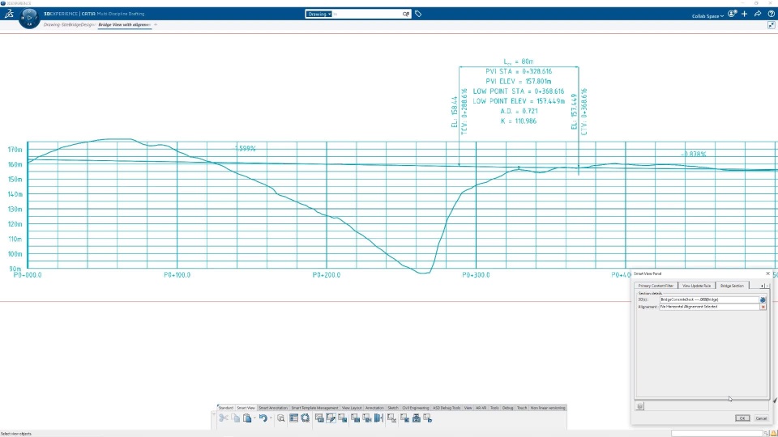Click the expand view icon below the help icon
The height and width of the screenshot is (437, 778).
pyautogui.click(x=771, y=25)
